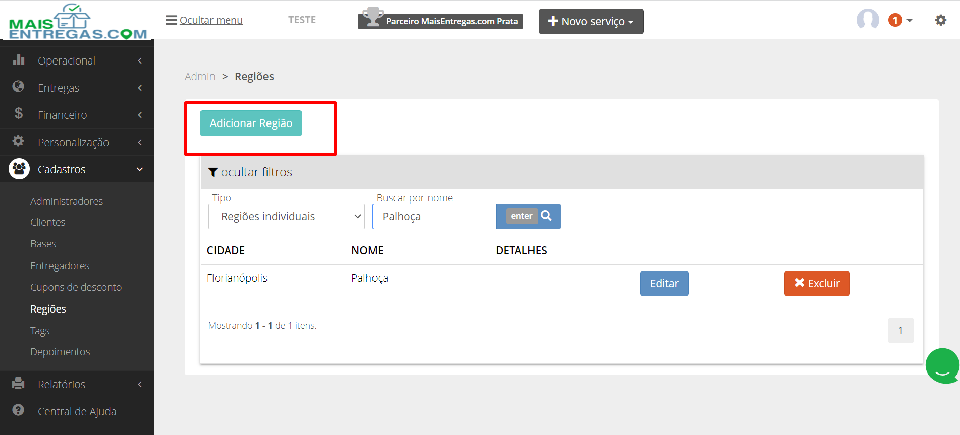This screenshot has width=960, height=435.
Task: Click the Admin breadcrumb link
Action: click(200, 76)
